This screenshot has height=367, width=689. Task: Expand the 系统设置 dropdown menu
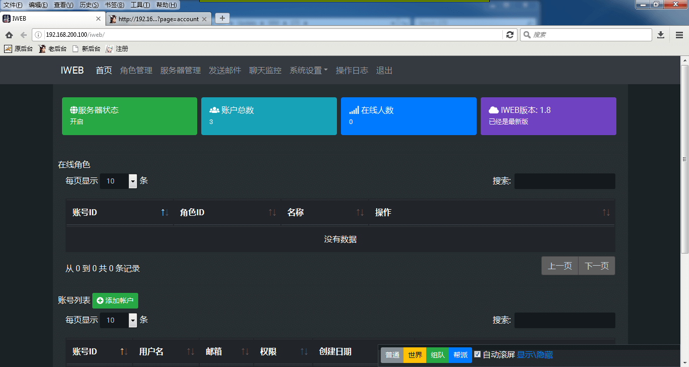tap(308, 71)
